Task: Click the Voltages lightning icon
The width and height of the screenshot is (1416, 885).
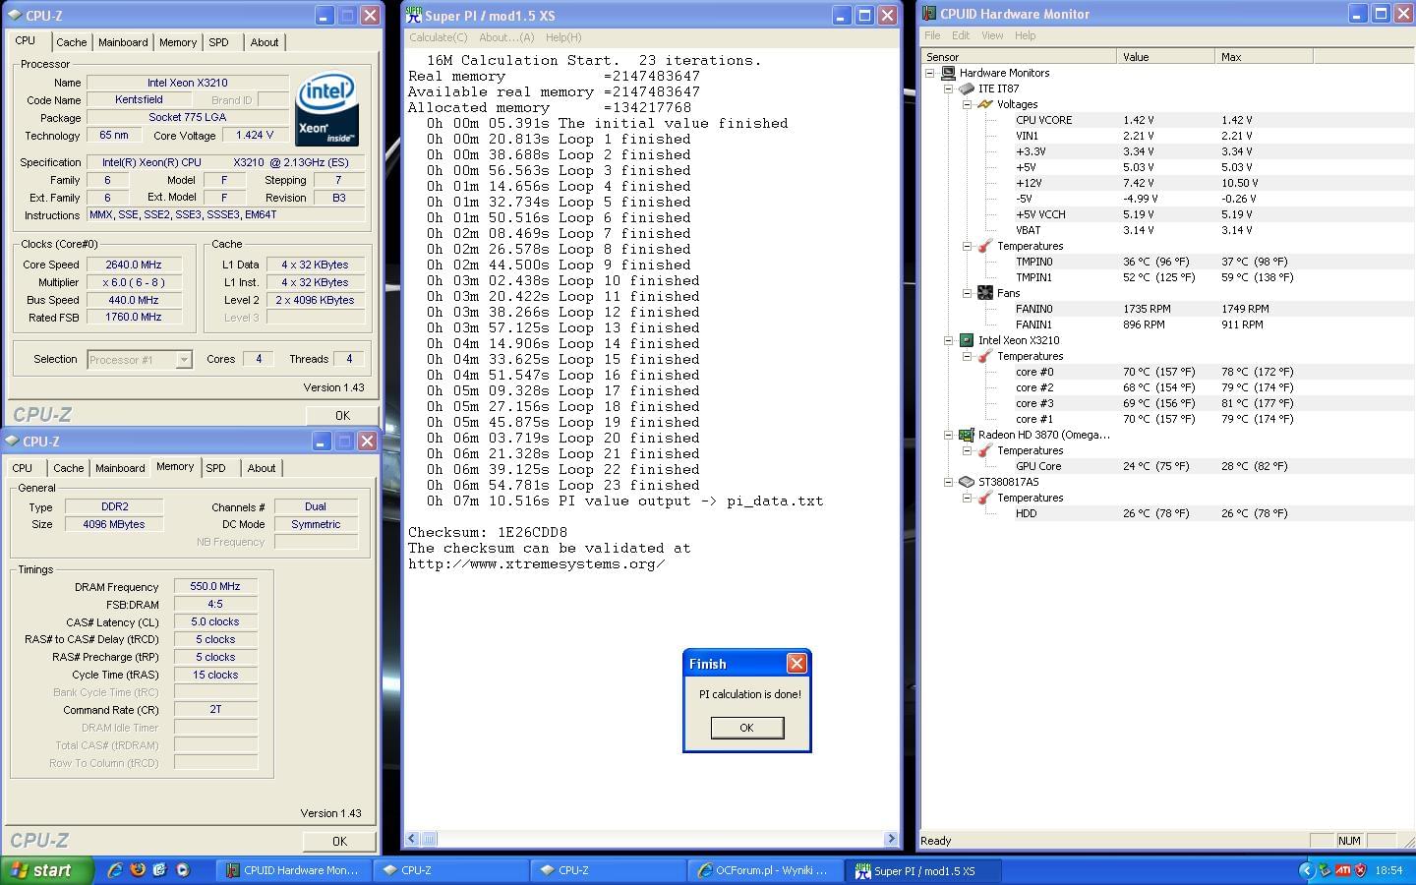Action: click(985, 104)
